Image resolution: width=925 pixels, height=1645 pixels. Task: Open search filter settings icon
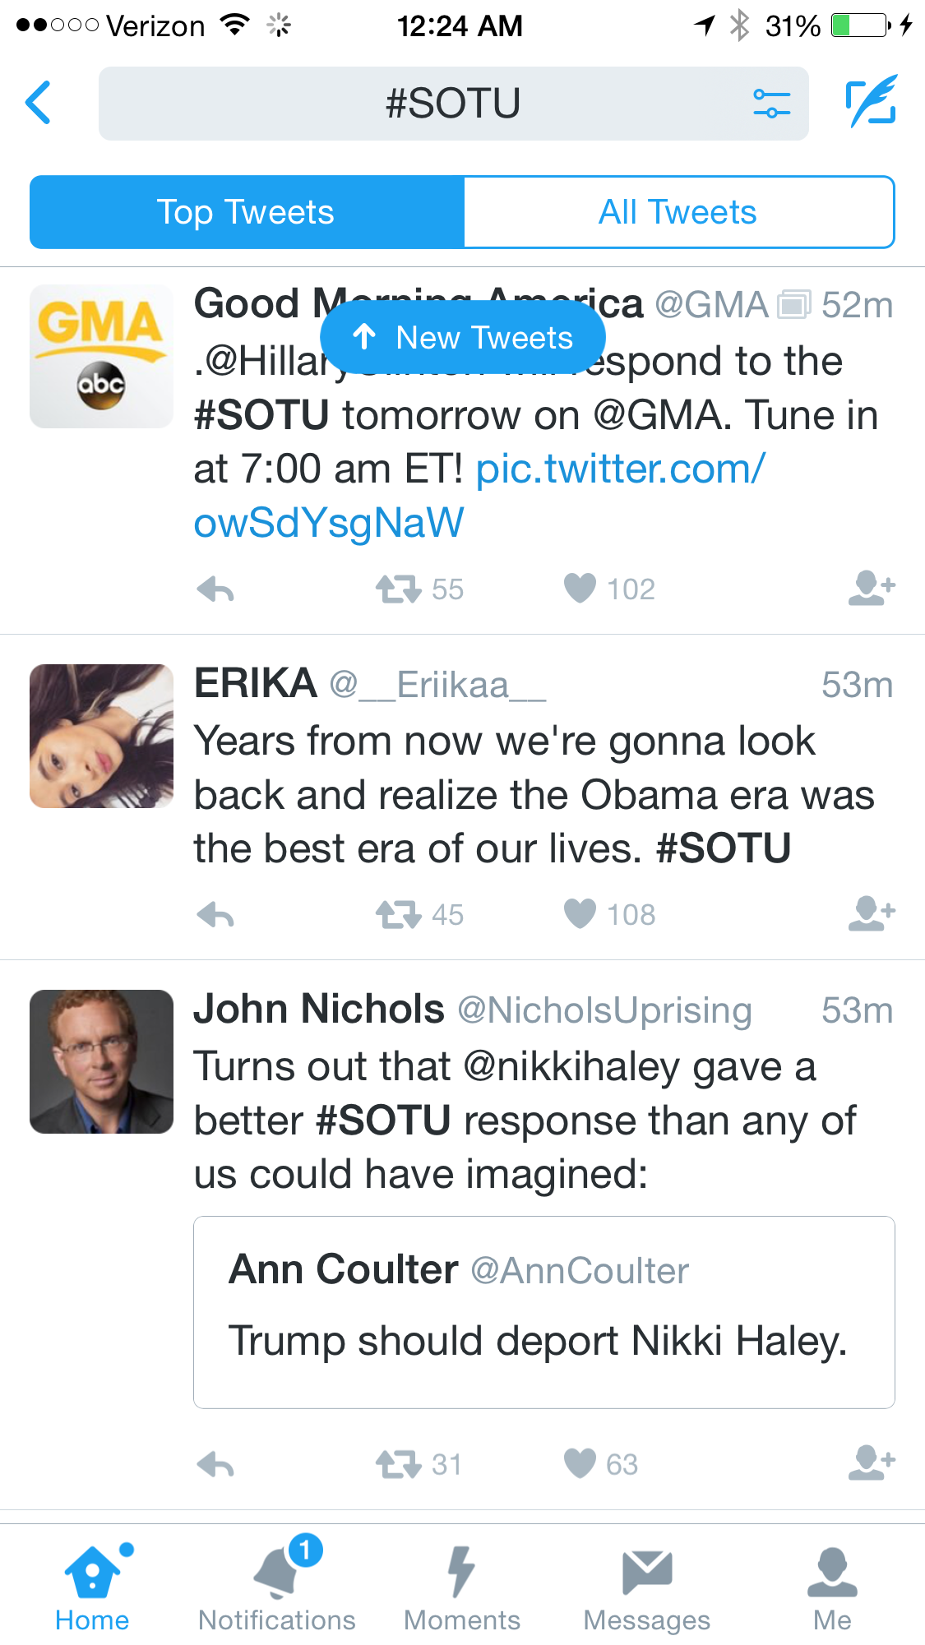click(771, 104)
